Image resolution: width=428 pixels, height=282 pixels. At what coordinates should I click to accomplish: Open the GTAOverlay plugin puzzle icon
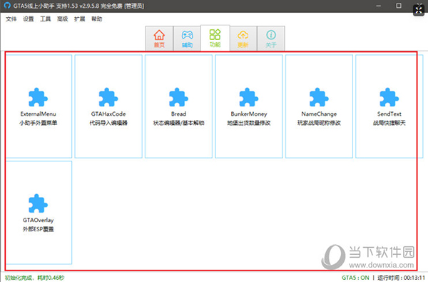tap(38, 203)
